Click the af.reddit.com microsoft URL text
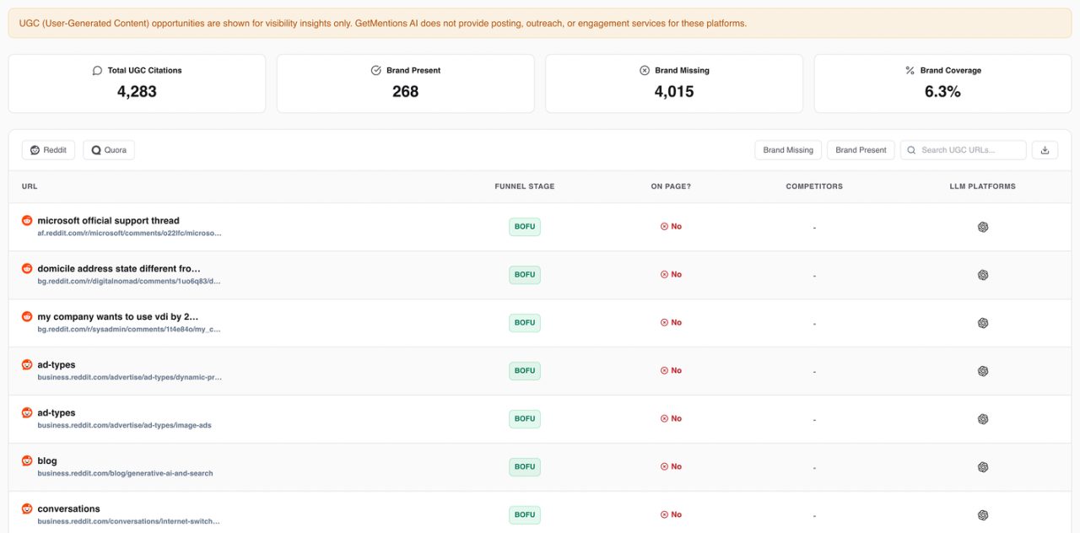Image resolution: width=1080 pixels, height=533 pixels. (x=129, y=233)
